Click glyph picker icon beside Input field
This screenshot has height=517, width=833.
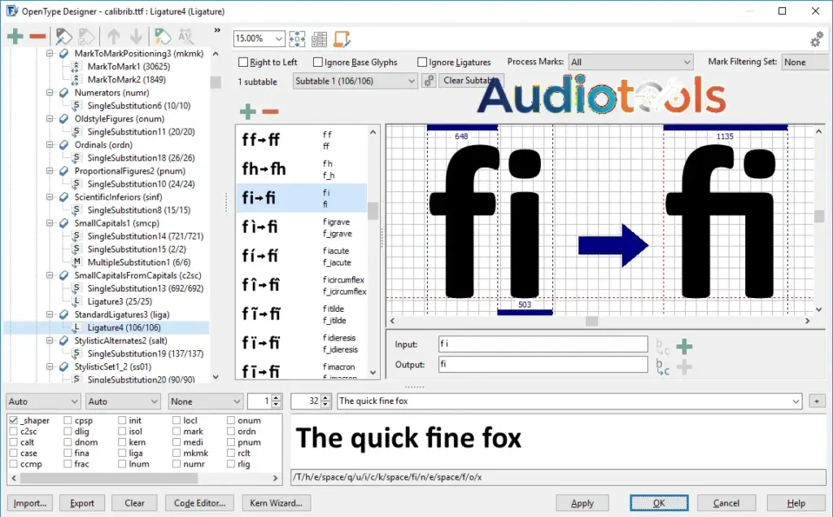pyautogui.click(x=662, y=347)
